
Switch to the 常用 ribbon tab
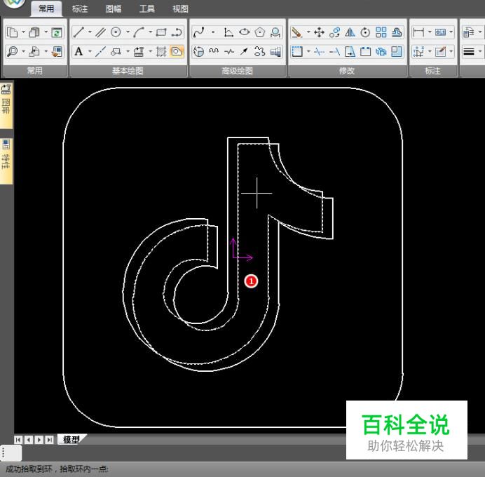46,8
